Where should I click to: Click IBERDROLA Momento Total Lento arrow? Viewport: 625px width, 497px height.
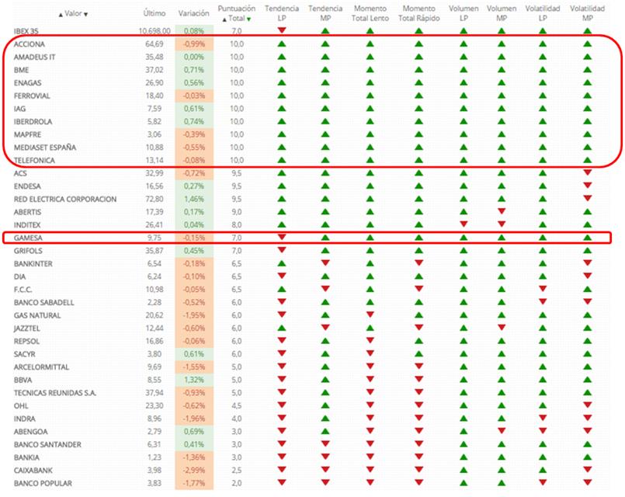(370, 121)
